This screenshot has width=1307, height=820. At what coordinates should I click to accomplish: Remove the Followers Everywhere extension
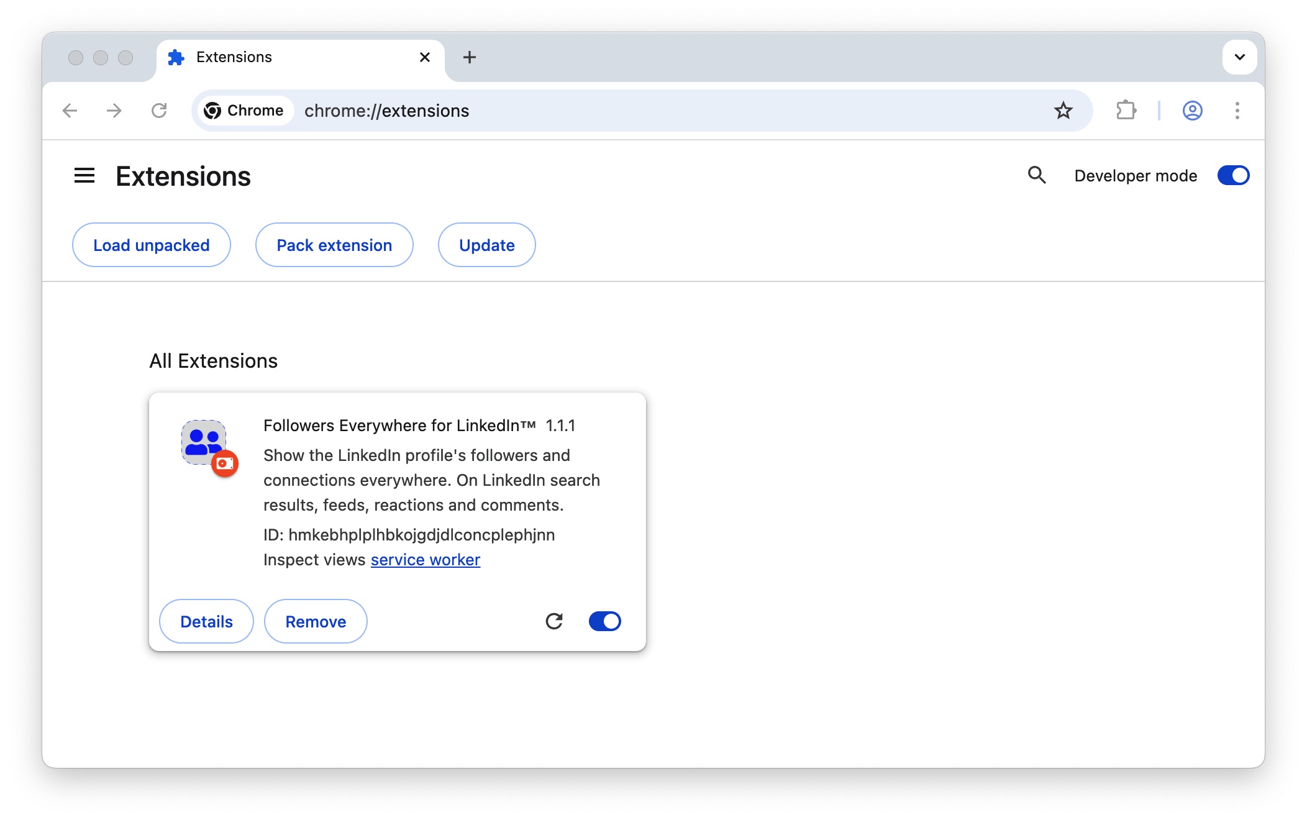315,621
